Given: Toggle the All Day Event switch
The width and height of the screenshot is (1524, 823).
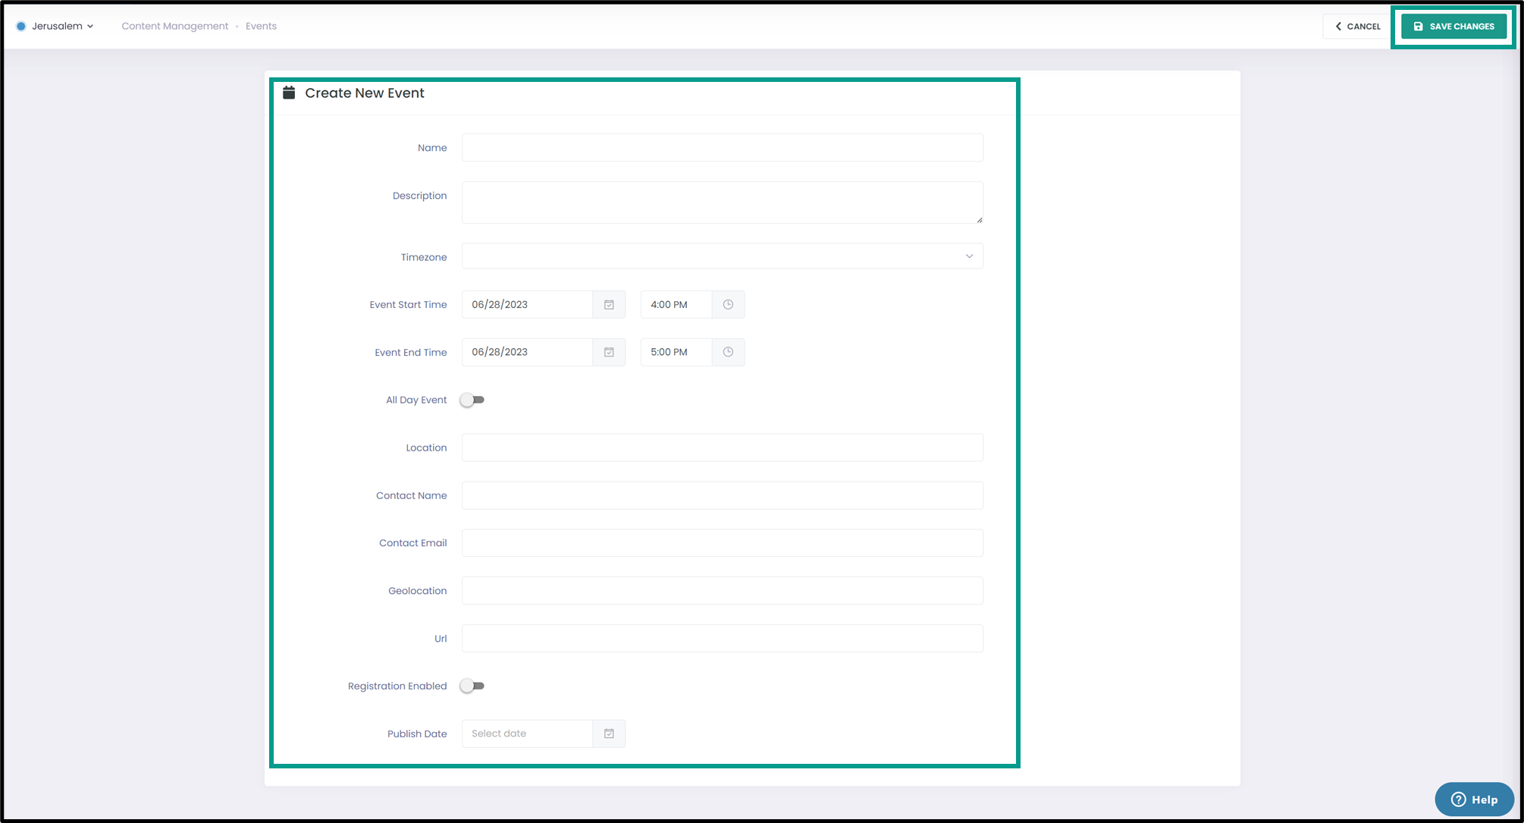Looking at the screenshot, I should [x=472, y=400].
